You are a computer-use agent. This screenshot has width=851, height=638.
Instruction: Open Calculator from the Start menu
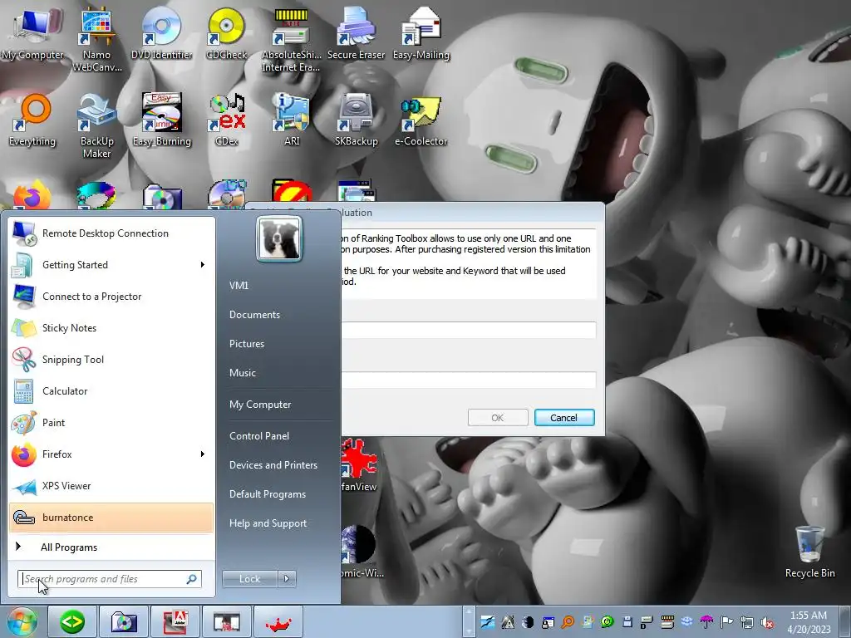coord(111,390)
